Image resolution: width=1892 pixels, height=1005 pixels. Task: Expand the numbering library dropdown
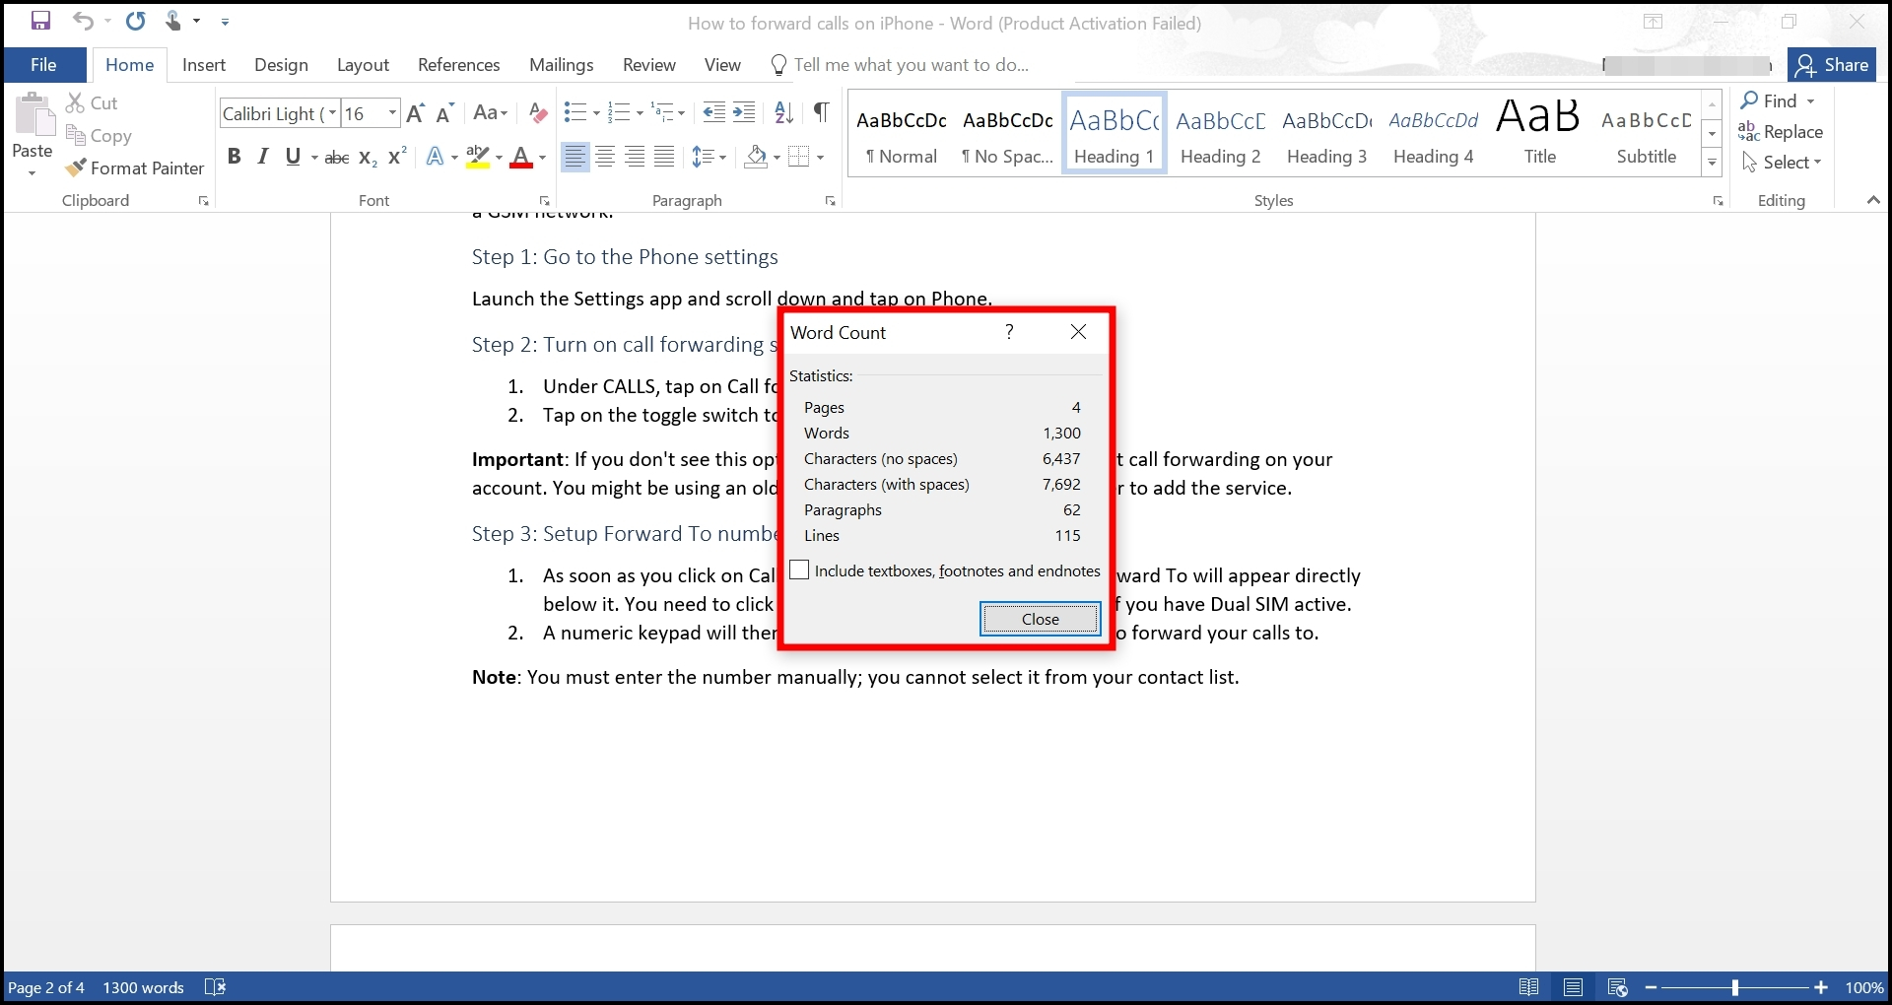(640, 113)
